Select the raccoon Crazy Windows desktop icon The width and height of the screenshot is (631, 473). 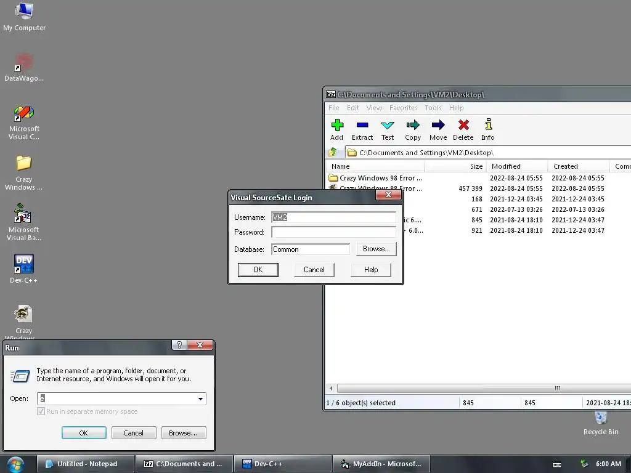(23, 321)
